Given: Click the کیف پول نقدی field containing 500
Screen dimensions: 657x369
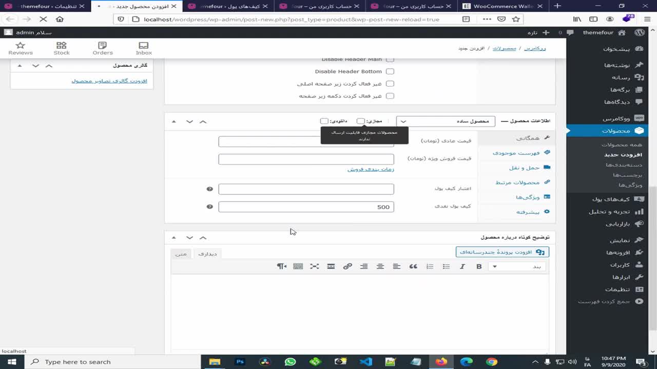Looking at the screenshot, I should (x=306, y=207).
